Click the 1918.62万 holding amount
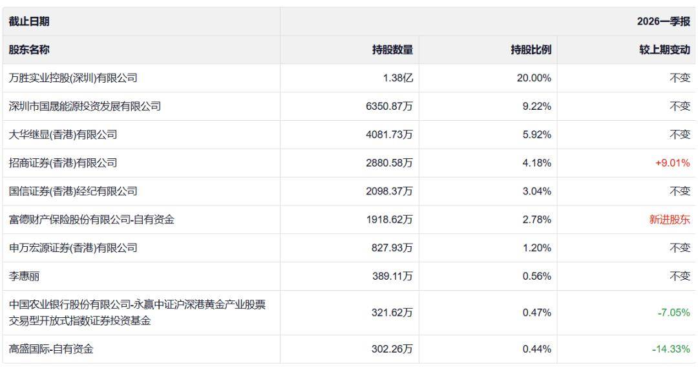Screen dimensions: 698x367 point(390,220)
